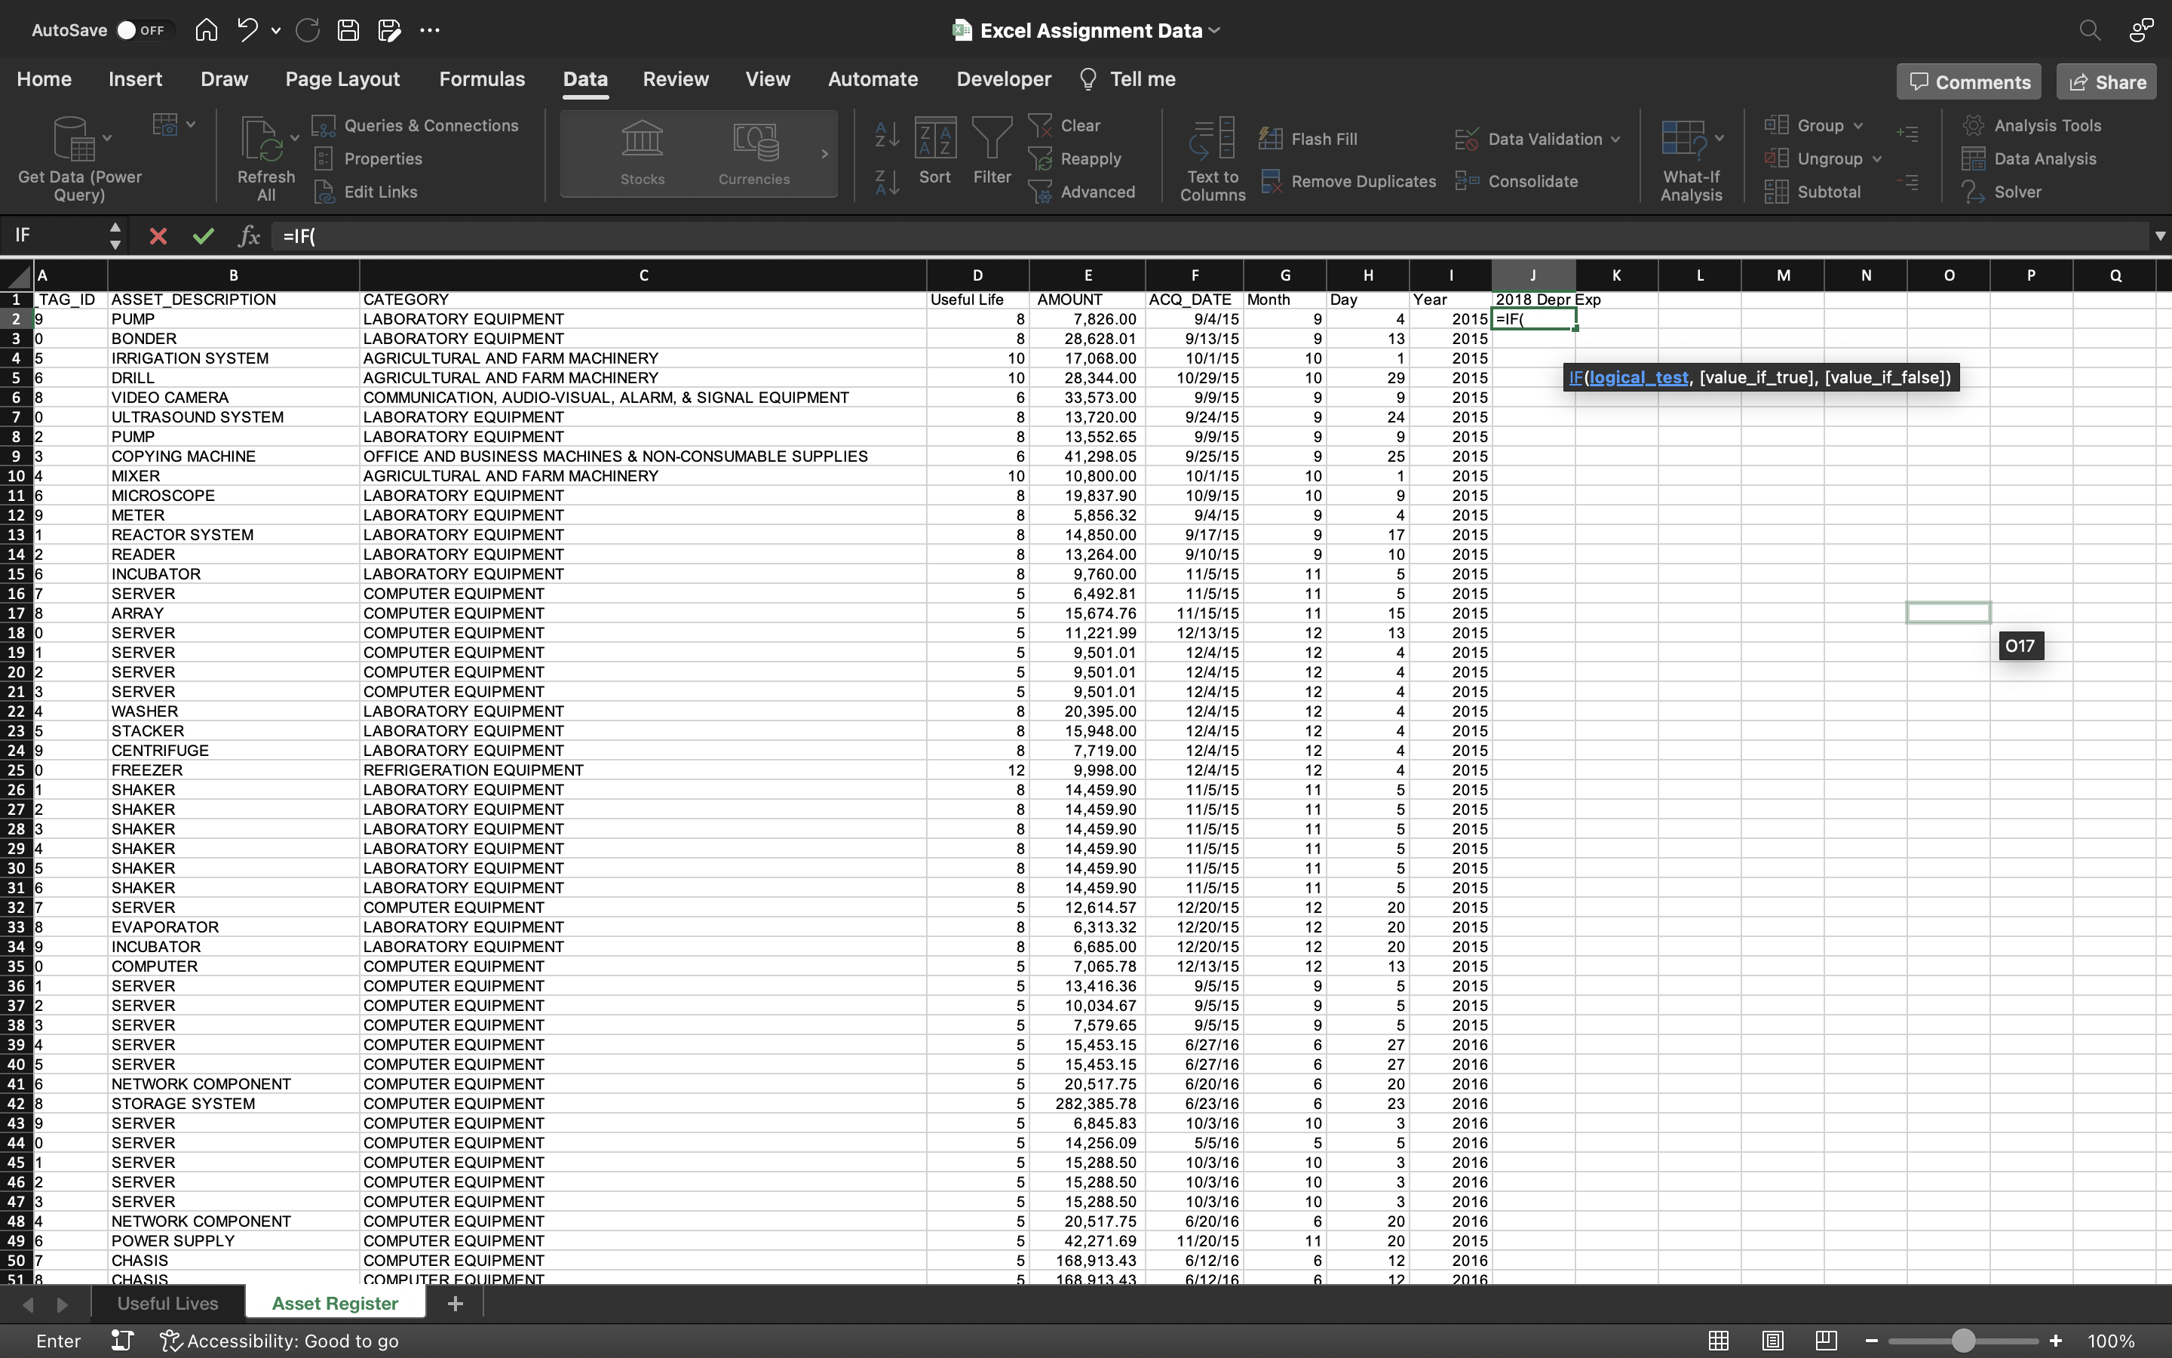Screen dimensions: 2172x1358
Task: Expand the formula bar with the arrow
Action: [2159, 236]
